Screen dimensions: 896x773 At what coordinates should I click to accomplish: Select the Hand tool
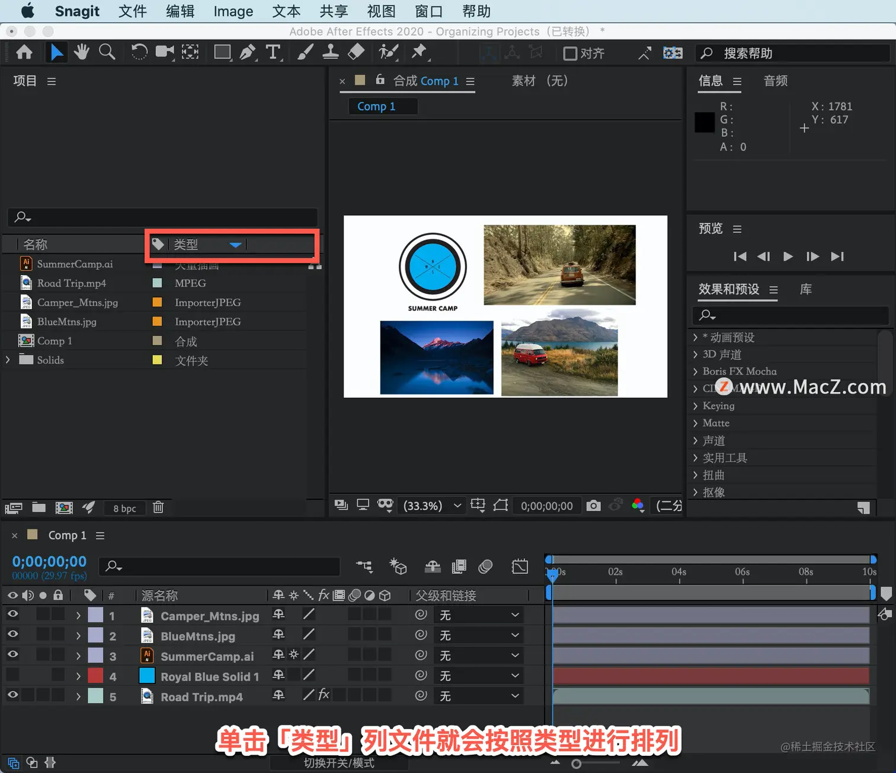[81, 53]
